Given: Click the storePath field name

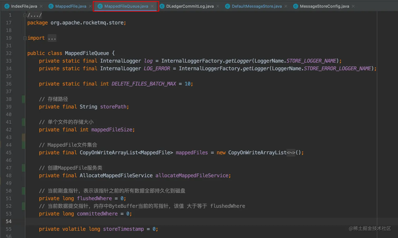Looking at the screenshot, I should [x=113, y=107].
